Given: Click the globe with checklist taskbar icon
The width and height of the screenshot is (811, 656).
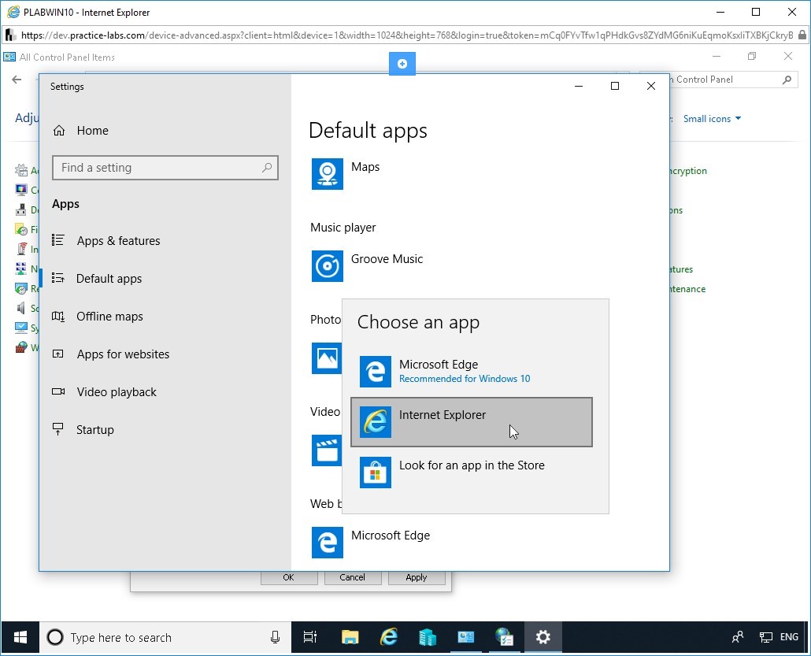Looking at the screenshot, I should tap(504, 637).
